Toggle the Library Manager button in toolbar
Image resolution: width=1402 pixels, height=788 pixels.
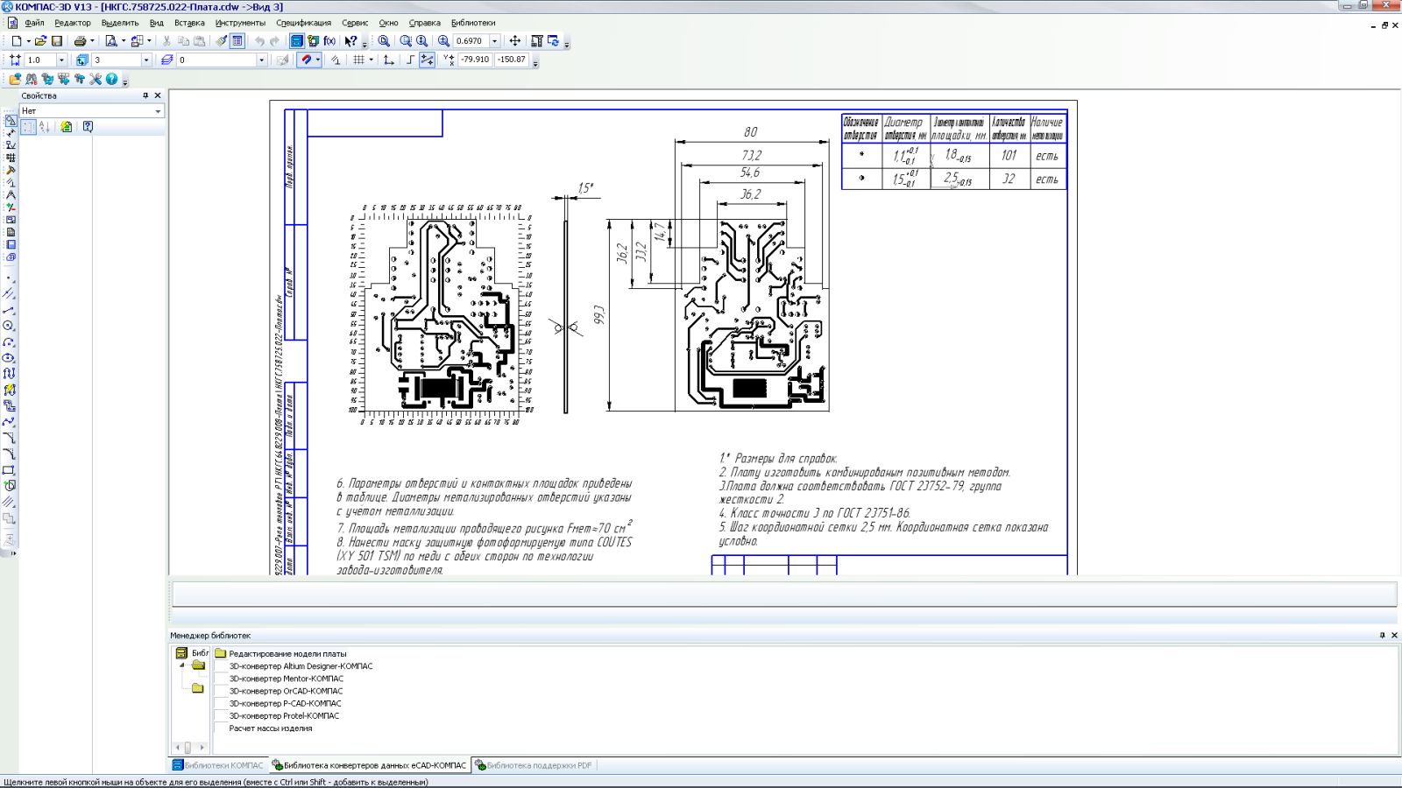coord(297,41)
